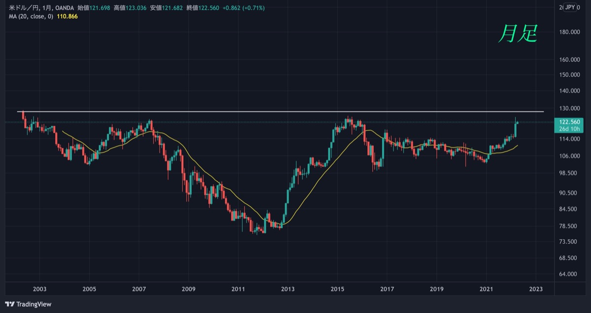This screenshot has width=591, height=313.
Task: Click the 2023 label on time axis
Action: click(536, 289)
